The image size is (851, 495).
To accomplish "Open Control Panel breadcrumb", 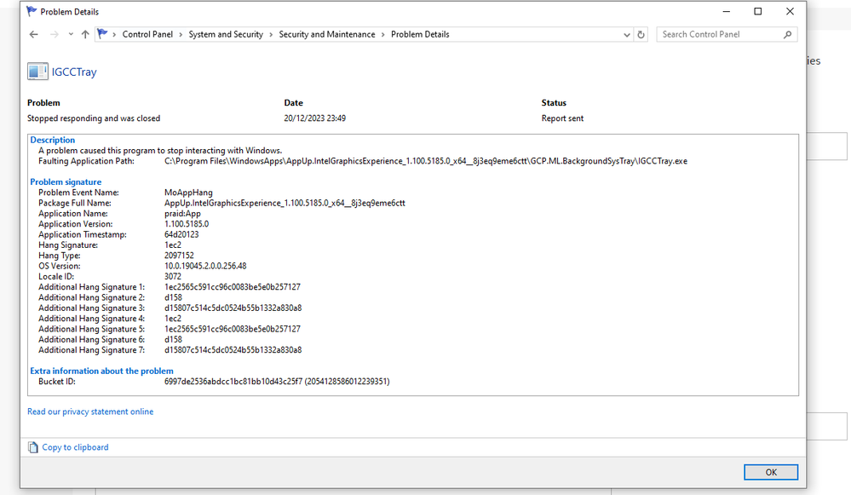I will tap(147, 34).
